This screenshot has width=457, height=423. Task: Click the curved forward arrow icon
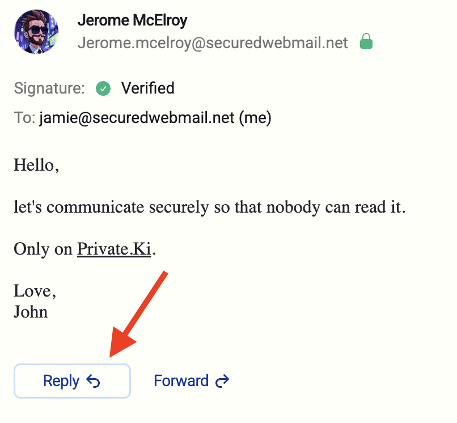pos(222,381)
